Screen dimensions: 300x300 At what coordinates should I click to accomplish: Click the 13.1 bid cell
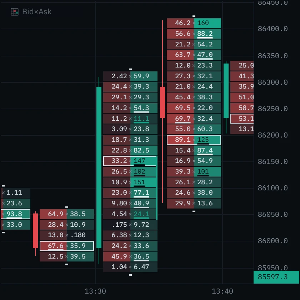(242, 129)
